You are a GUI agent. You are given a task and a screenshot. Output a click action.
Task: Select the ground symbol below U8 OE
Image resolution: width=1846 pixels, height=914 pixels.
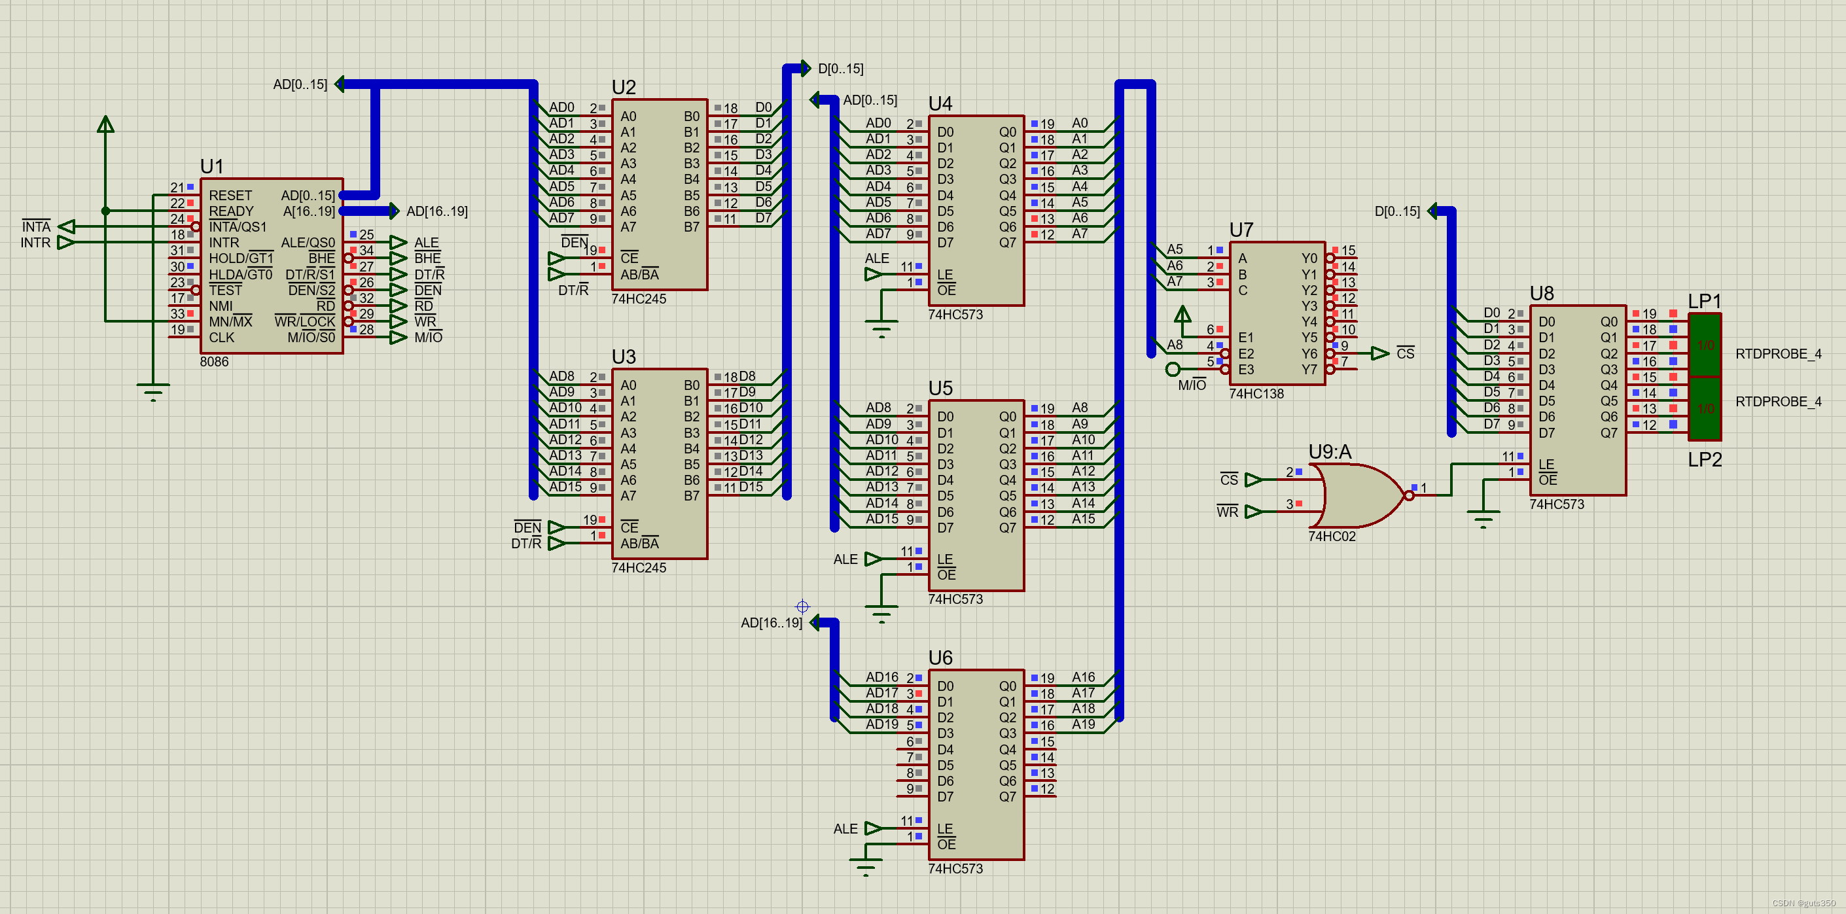pyautogui.click(x=1483, y=517)
